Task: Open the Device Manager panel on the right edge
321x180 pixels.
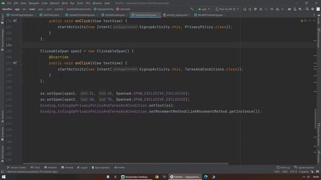Action: click(319, 38)
